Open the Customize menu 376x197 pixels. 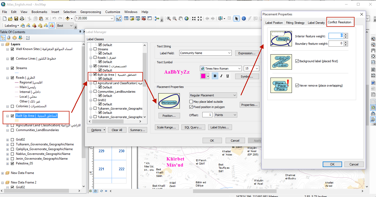(113, 12)
